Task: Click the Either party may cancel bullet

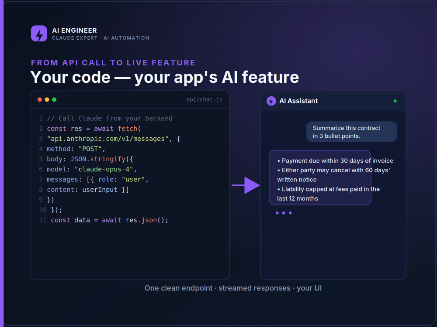Action: point(333,175)
